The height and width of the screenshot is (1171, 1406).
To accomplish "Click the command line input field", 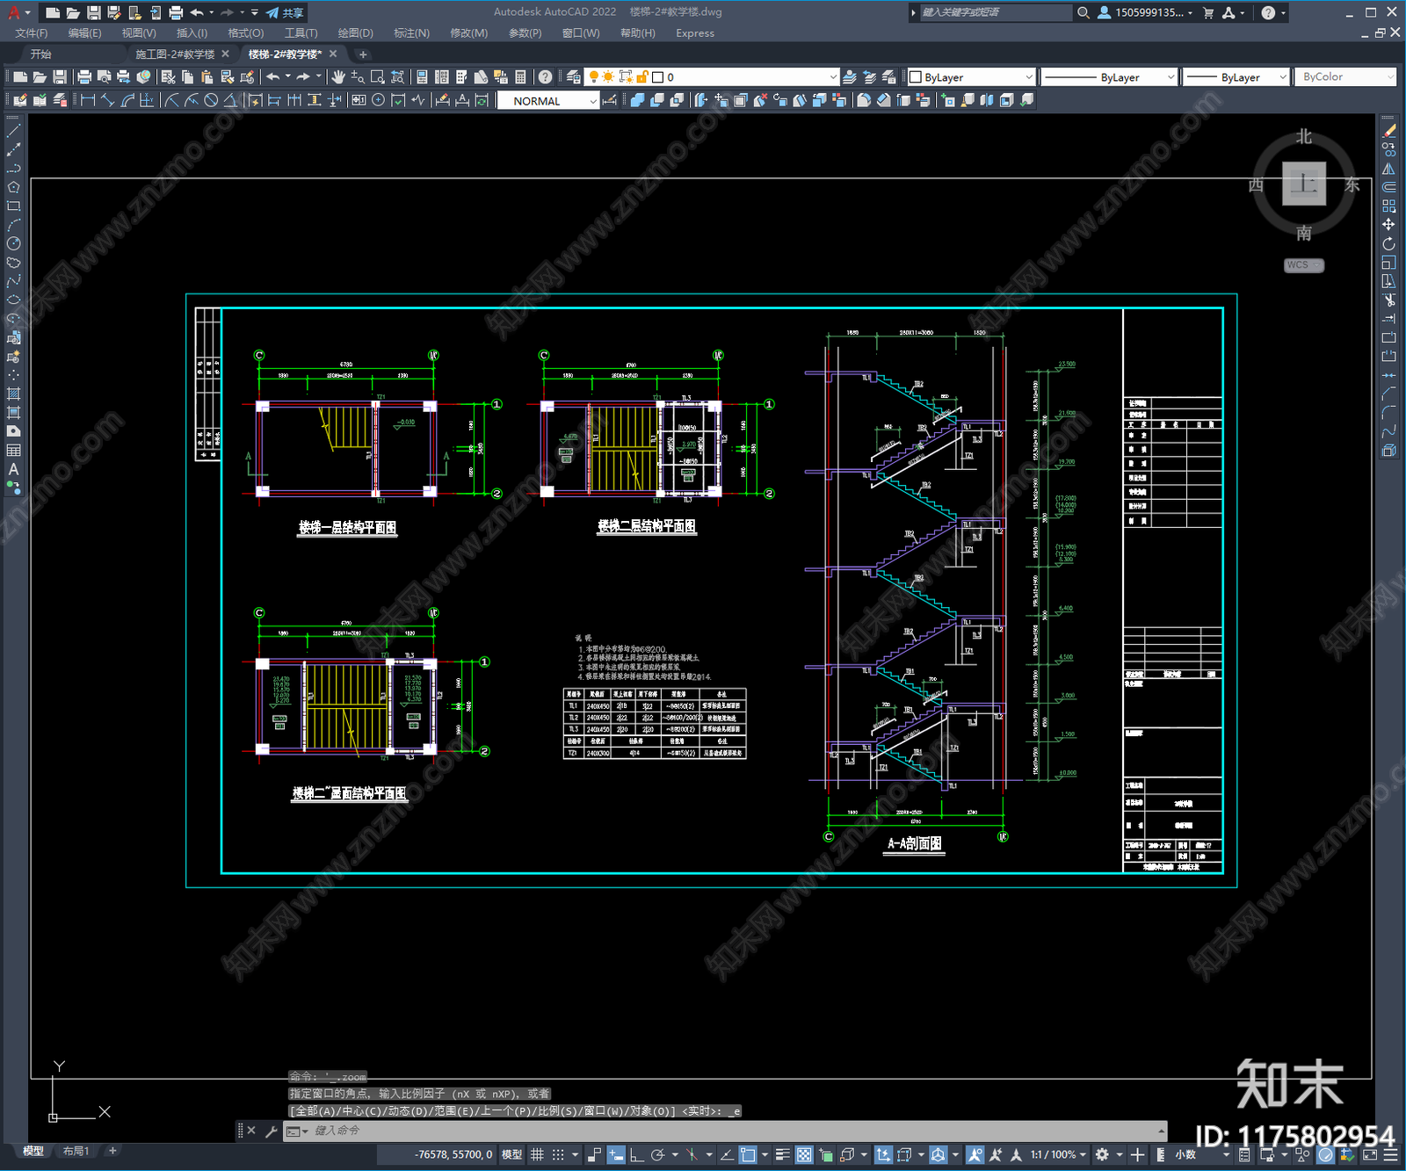I will pos(726,1131).
